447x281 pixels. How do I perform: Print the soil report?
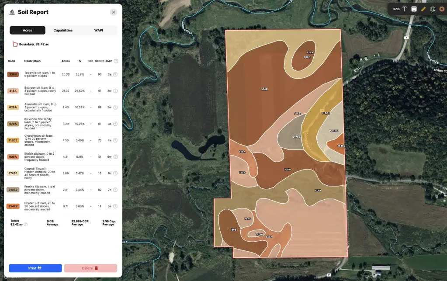(x=35, y=268)
